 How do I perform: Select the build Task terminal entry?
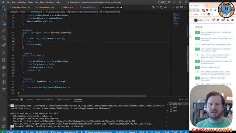(178, 104)
